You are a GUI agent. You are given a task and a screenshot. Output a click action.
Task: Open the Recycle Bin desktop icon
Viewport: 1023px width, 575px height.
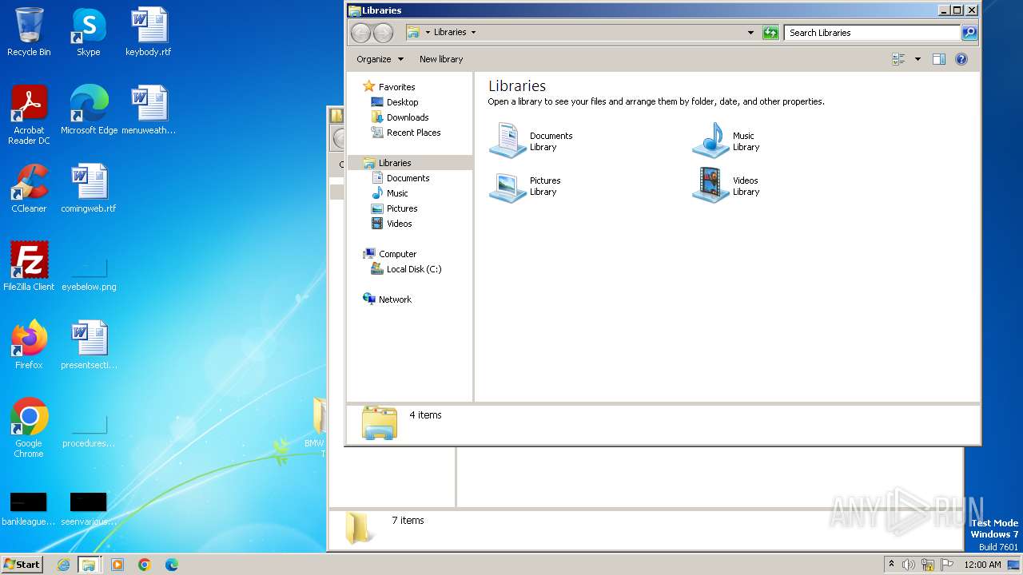coord(29,32)
